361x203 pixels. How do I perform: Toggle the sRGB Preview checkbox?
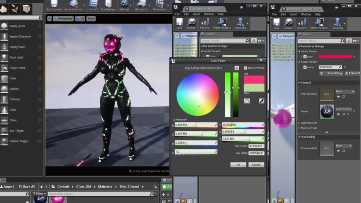click(246, 68)
